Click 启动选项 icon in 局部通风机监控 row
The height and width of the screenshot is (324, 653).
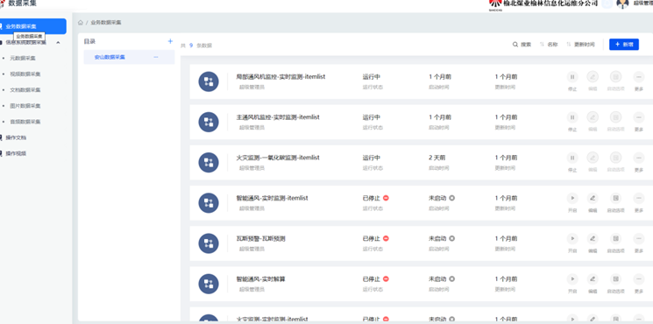(616, 77)
